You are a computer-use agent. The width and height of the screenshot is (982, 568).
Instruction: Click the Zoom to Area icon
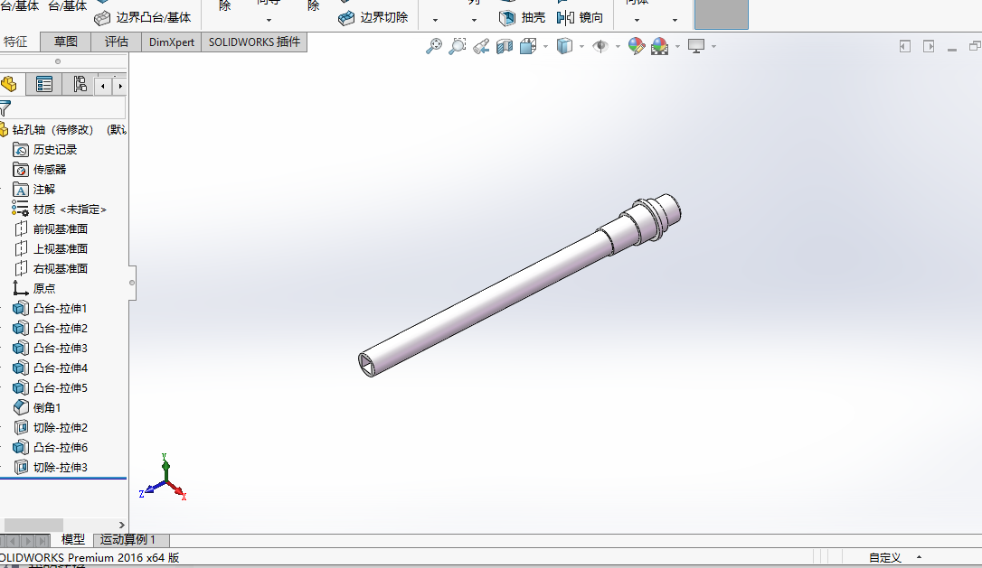pos(458,46)
